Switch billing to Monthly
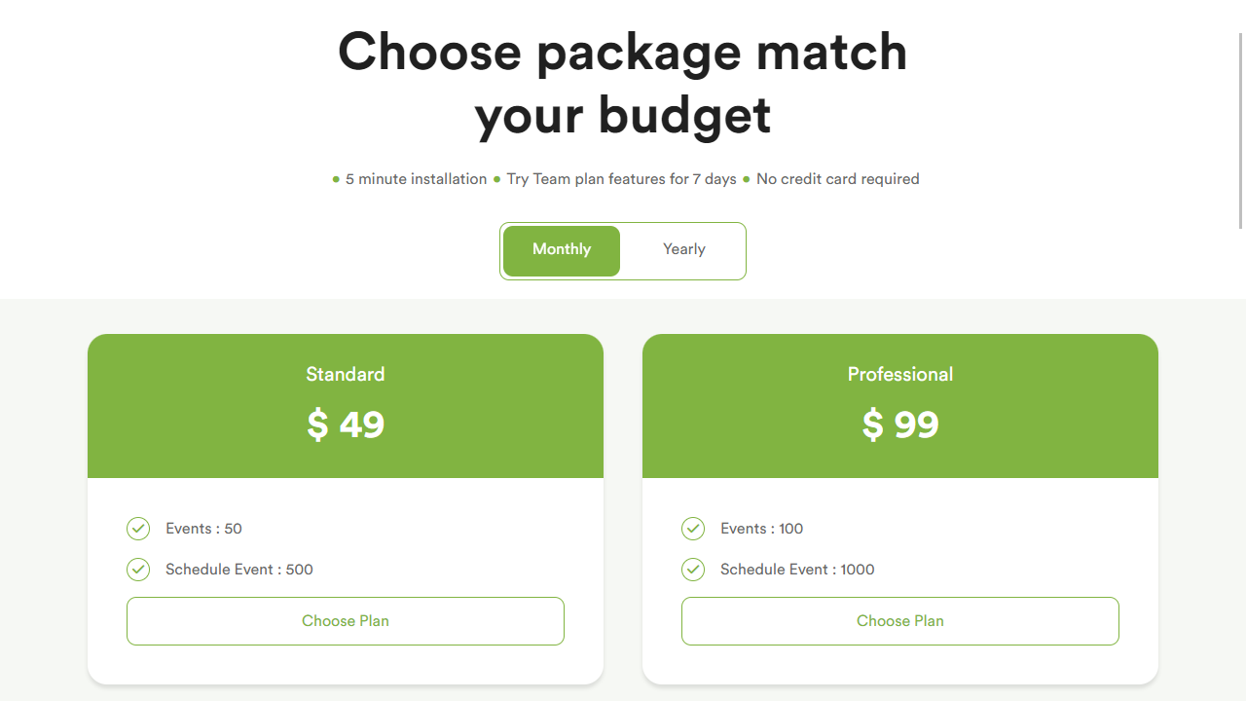This screenshot has height=701, width=1246. [562, 250]
